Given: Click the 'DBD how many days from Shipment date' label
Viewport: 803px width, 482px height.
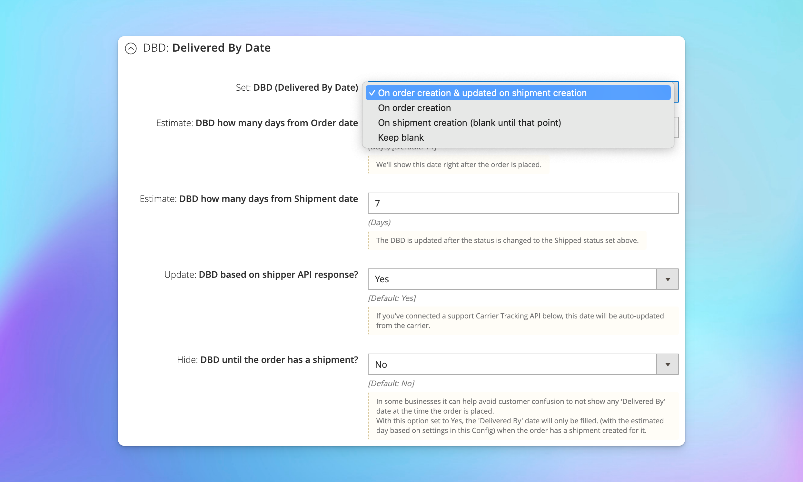Looking at the screenshot, I should pyautogui.click(x=249, y=199).
